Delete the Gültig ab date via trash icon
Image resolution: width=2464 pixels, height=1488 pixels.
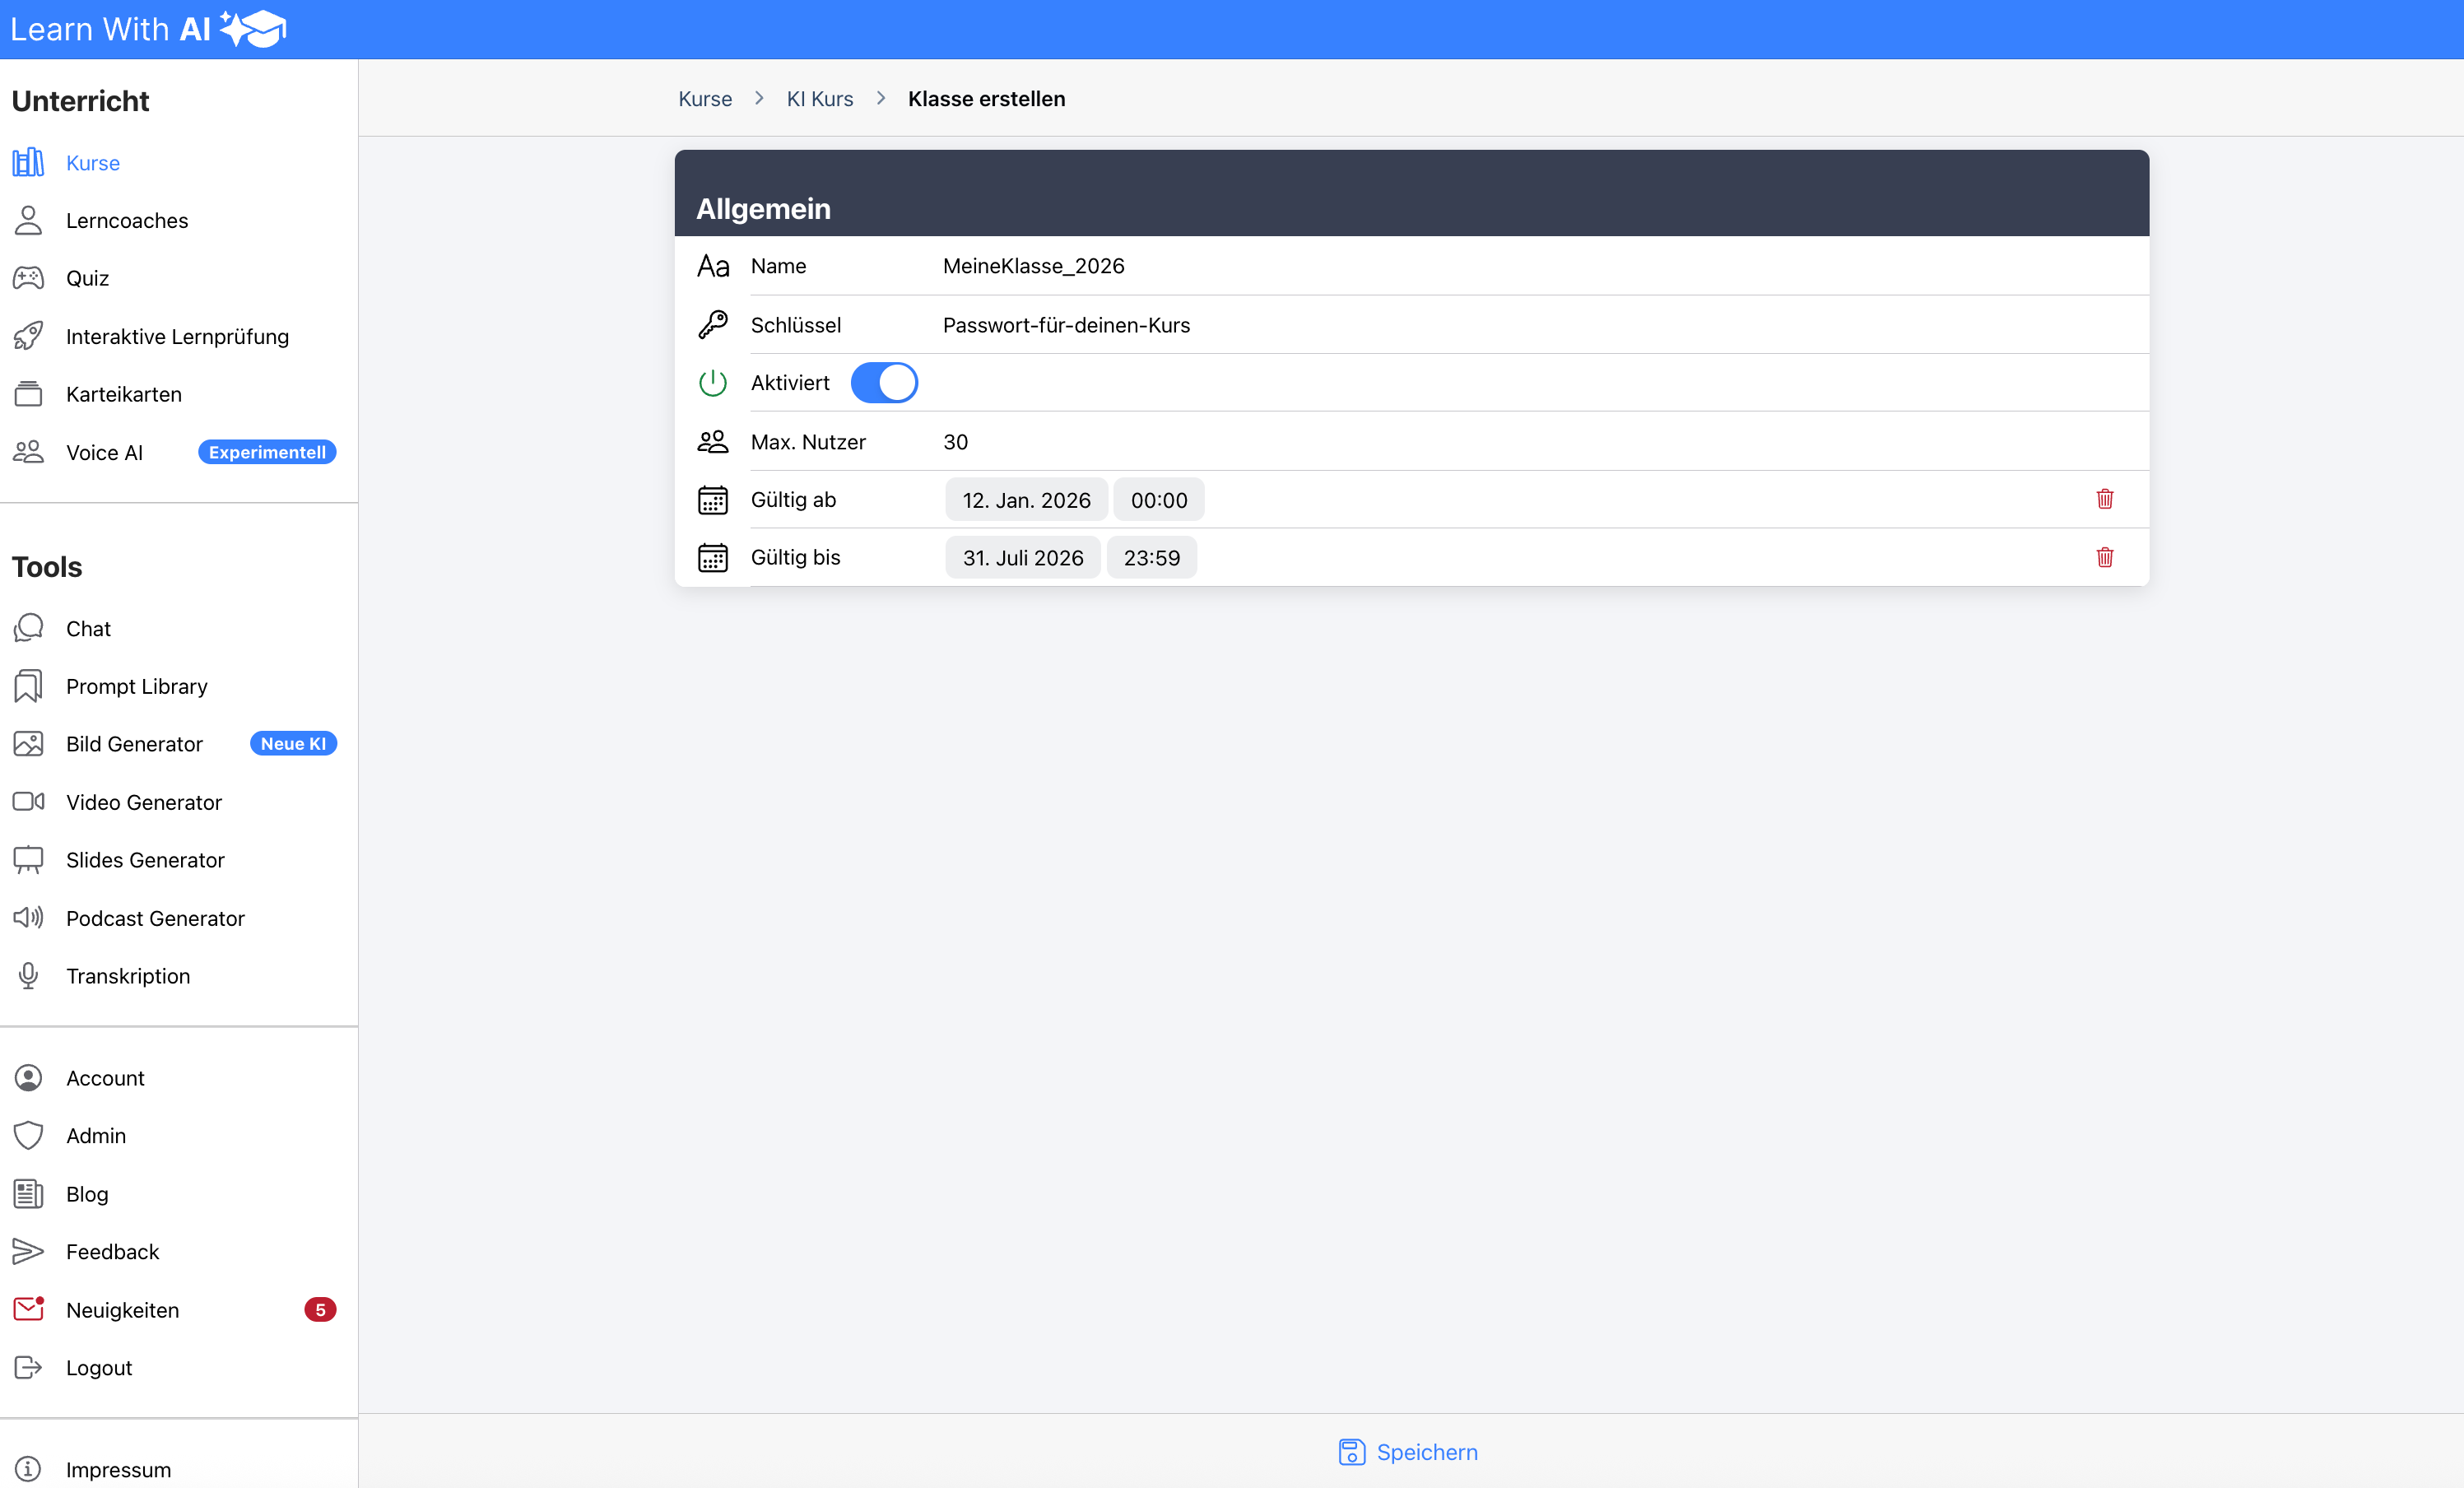[2104, 499]
